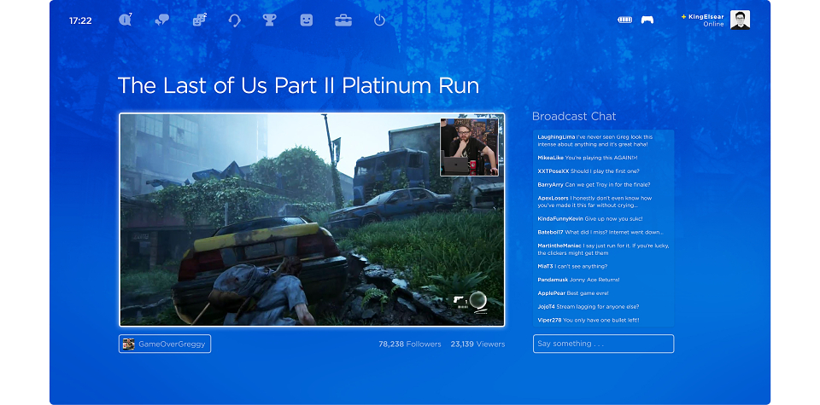Image resolution: width=820 pixels, height=405 pixels.
Task: Click the 23,139 Viewers count
Action: pyautogui.click(x=477, y=344)
